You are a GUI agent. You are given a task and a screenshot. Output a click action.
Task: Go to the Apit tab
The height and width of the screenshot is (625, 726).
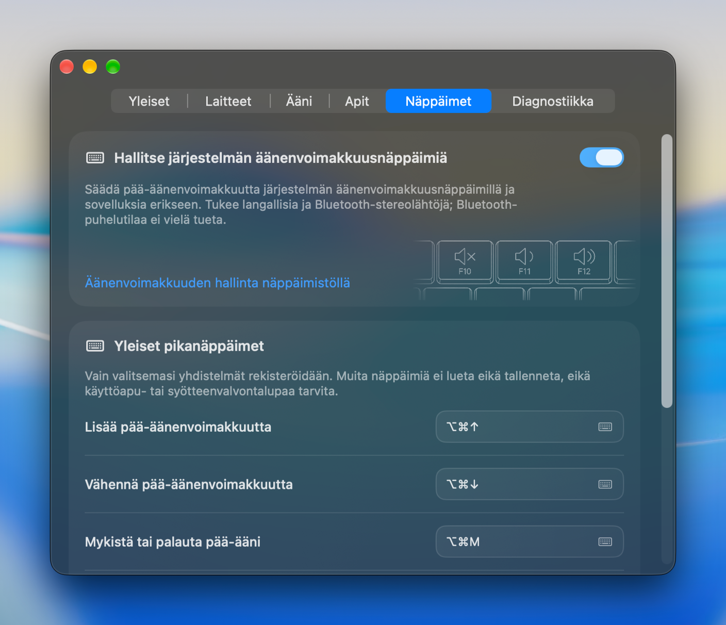357,101
